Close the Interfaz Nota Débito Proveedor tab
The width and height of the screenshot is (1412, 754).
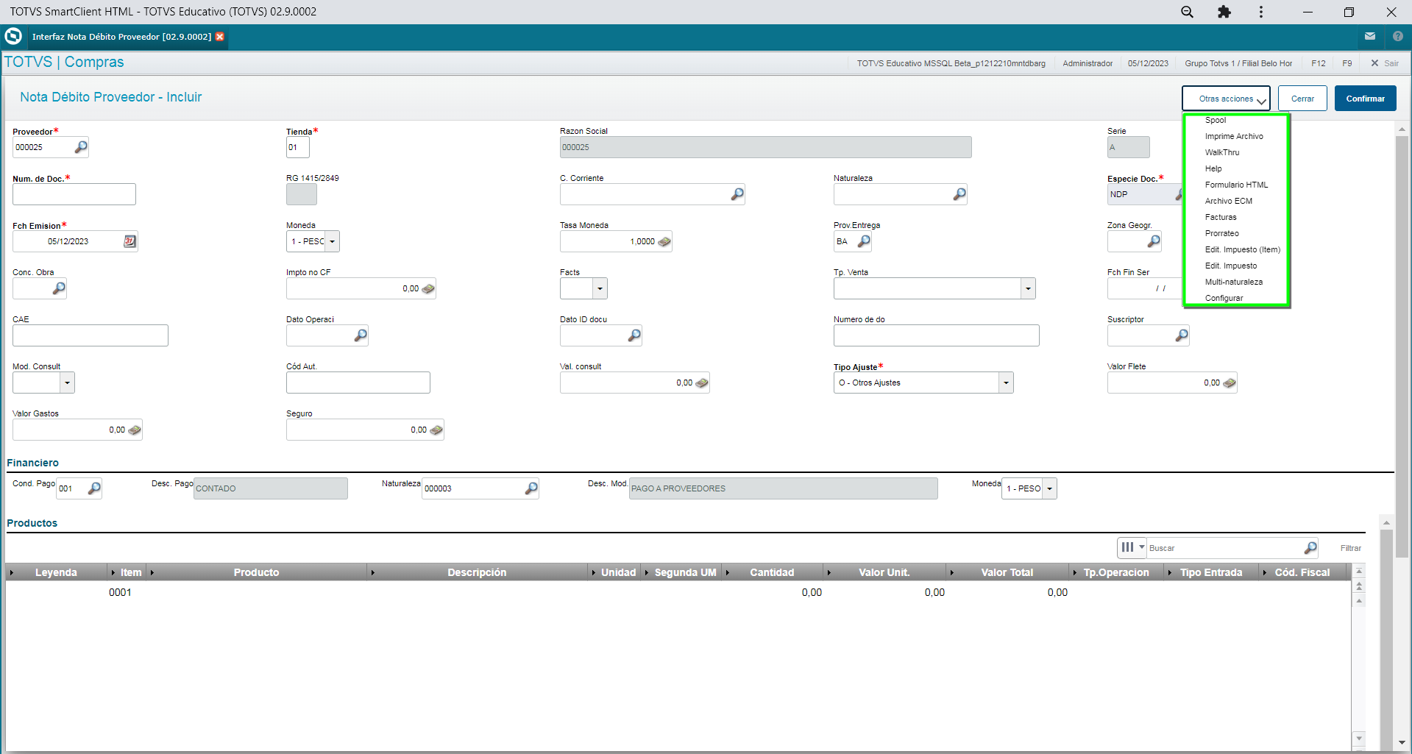(220, 37)
